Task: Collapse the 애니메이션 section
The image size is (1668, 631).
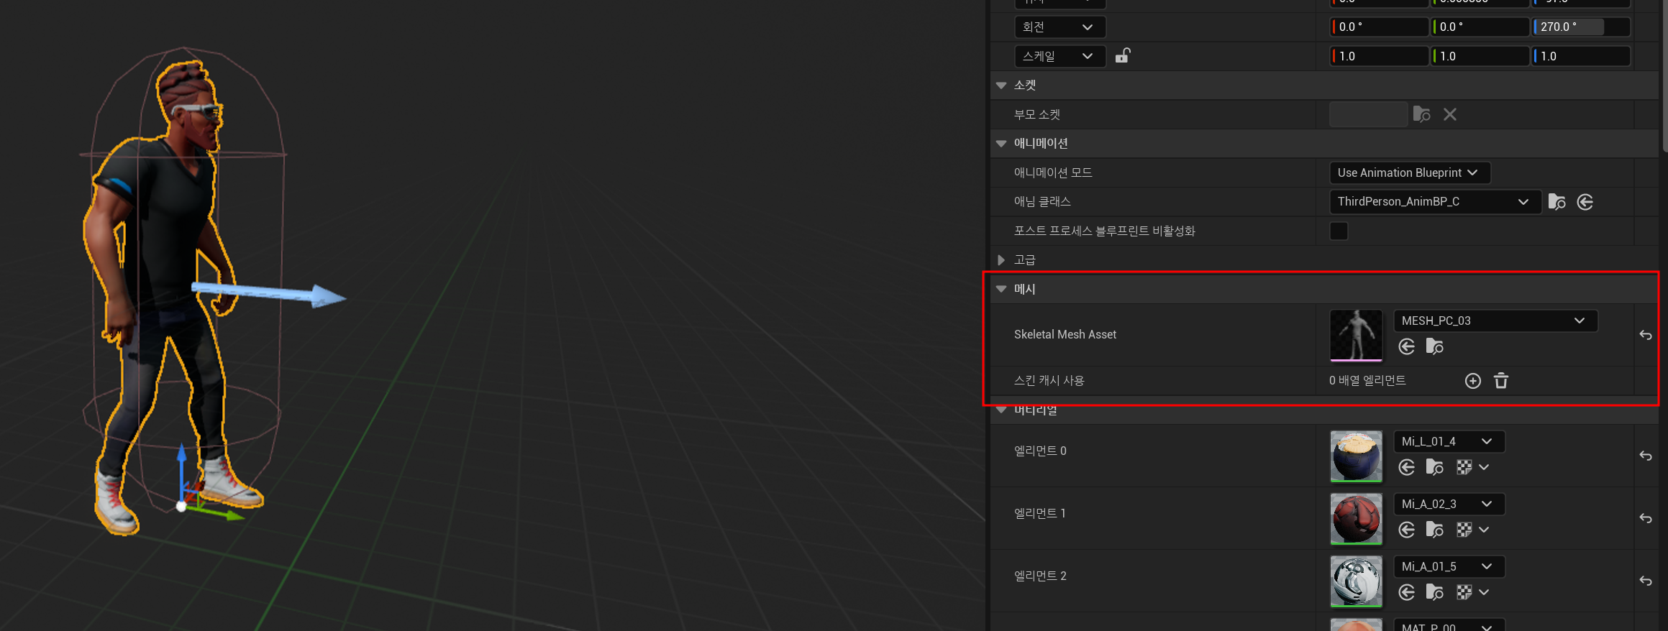Action: tap(1001, 144)
